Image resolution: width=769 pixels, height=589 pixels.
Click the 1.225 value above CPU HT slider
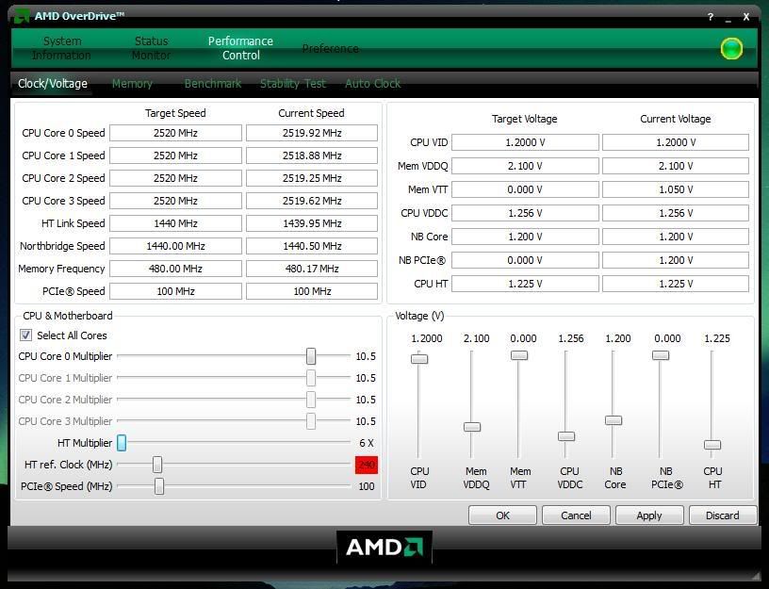coord(717,338)
